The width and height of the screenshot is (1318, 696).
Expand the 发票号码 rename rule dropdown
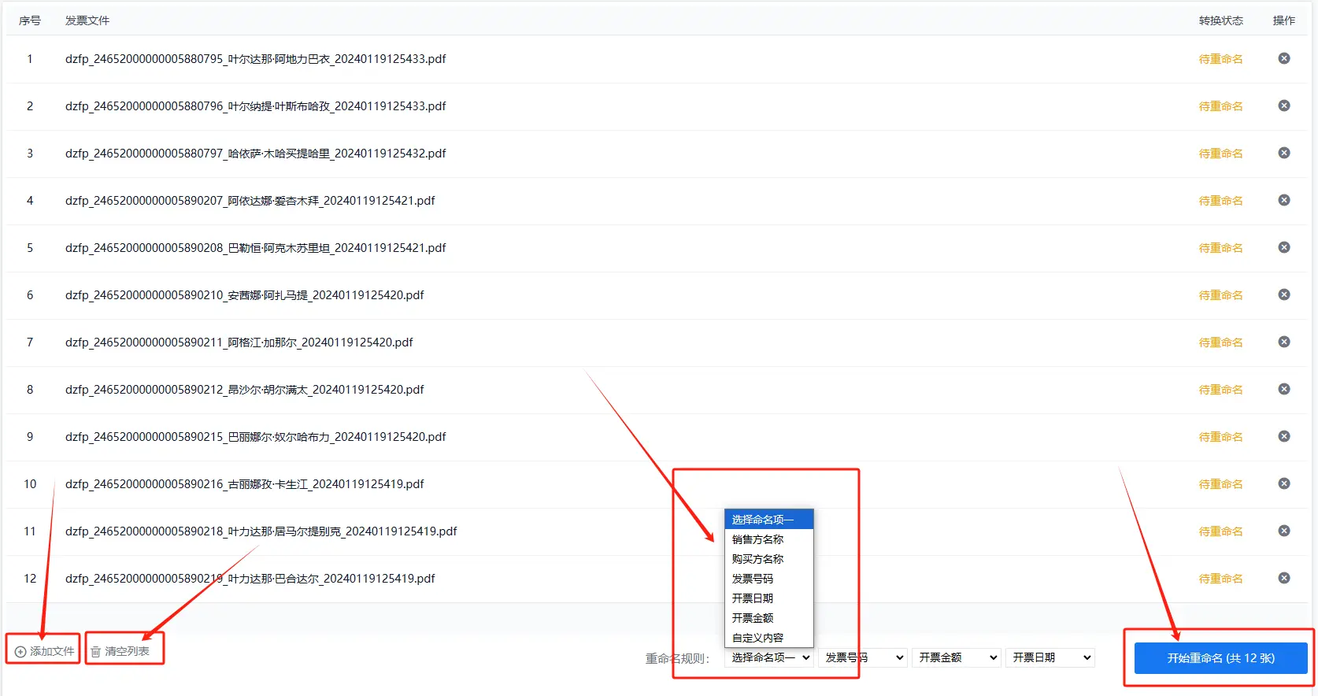pos(863,657)
